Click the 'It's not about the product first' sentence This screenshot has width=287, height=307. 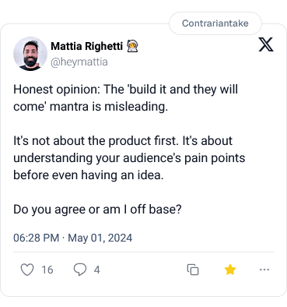pyautogui.click(x=96, y=141)
